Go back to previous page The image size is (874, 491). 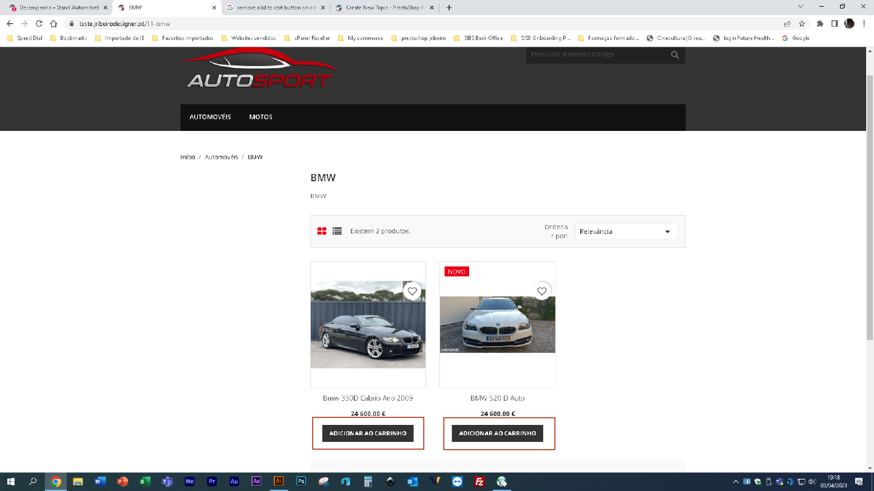(10, 24)
